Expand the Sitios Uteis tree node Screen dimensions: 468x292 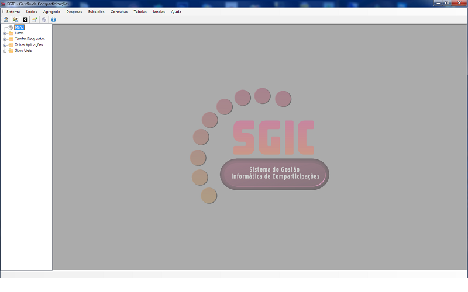pyautogui.click(x=4, y=51)
